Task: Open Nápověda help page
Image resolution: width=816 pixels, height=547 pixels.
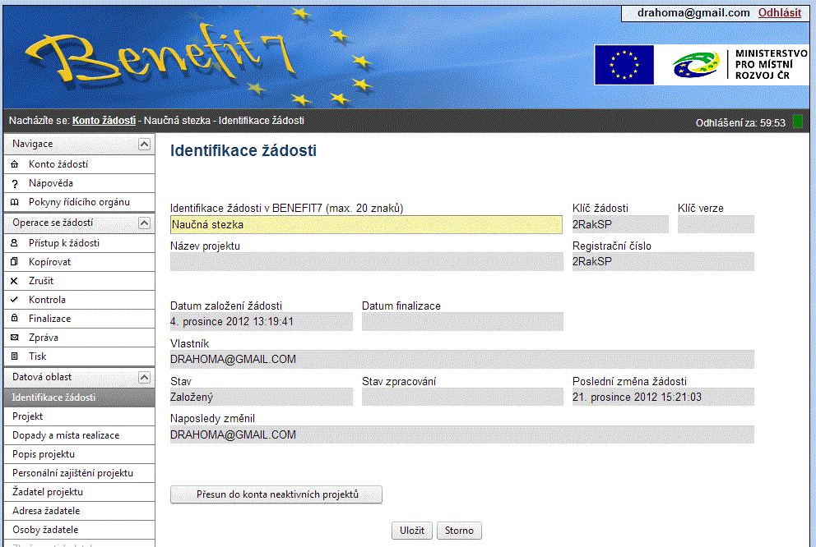Action: click(x=79, y=183)
